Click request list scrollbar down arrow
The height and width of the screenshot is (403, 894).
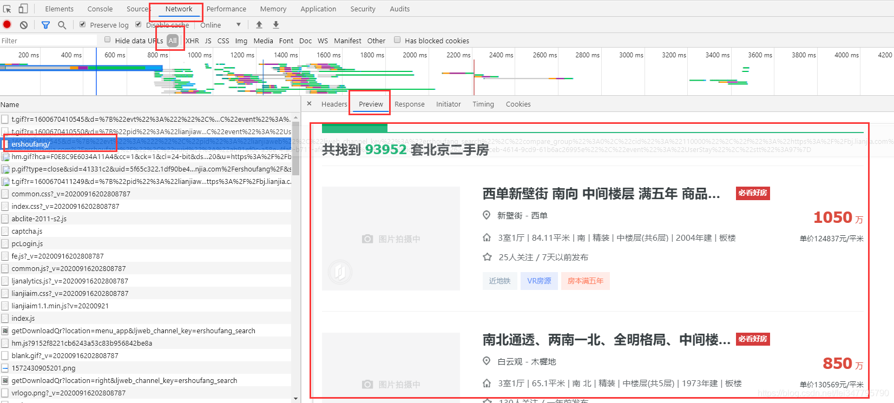tap(295, 399)
